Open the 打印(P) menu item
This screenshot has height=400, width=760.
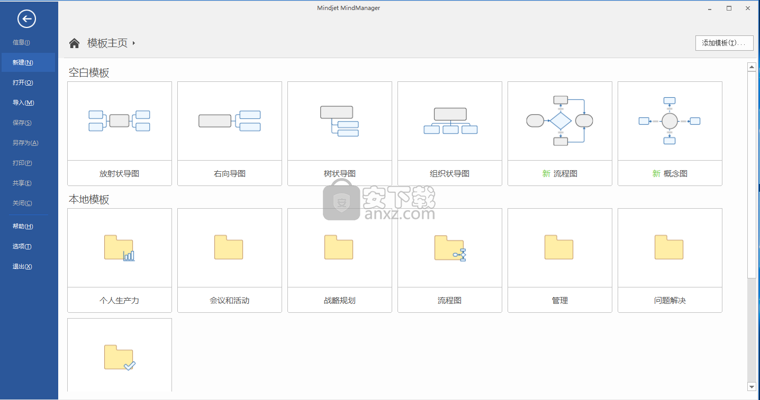29,163
